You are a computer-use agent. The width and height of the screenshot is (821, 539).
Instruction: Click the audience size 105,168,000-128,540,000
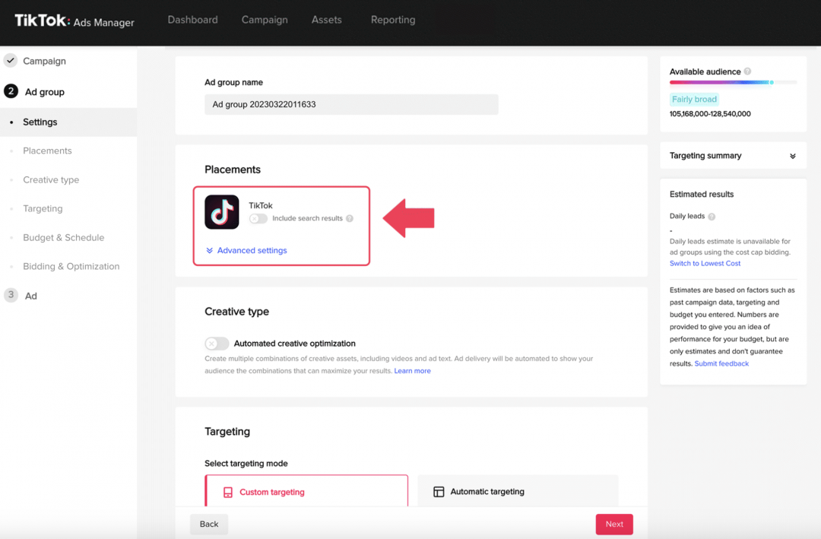(x=710, y=114)
